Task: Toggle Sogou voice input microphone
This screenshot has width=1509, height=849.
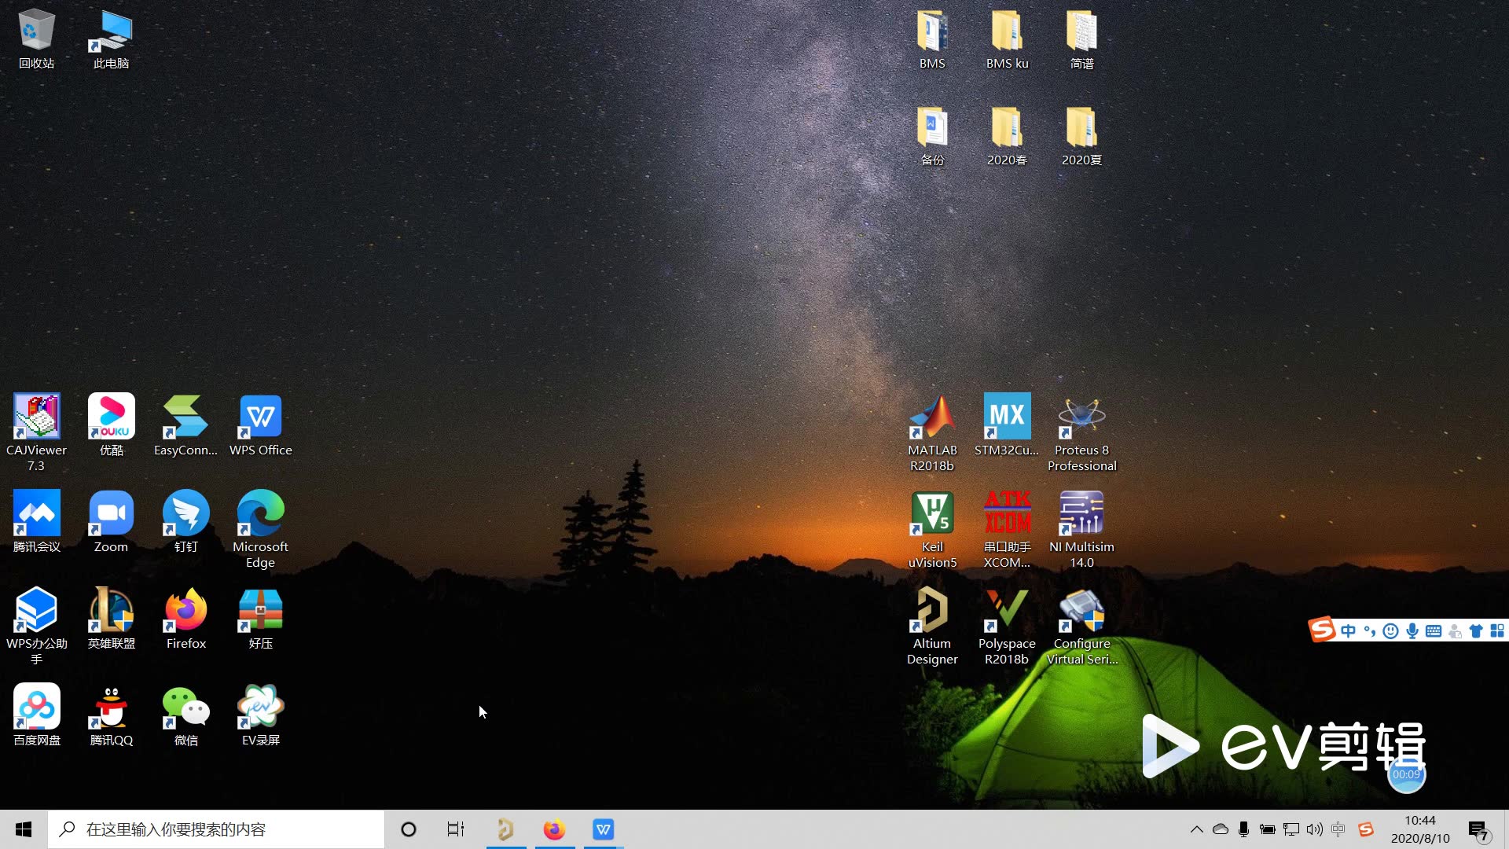Action: pyautogui.click(x=1412, y=631)
